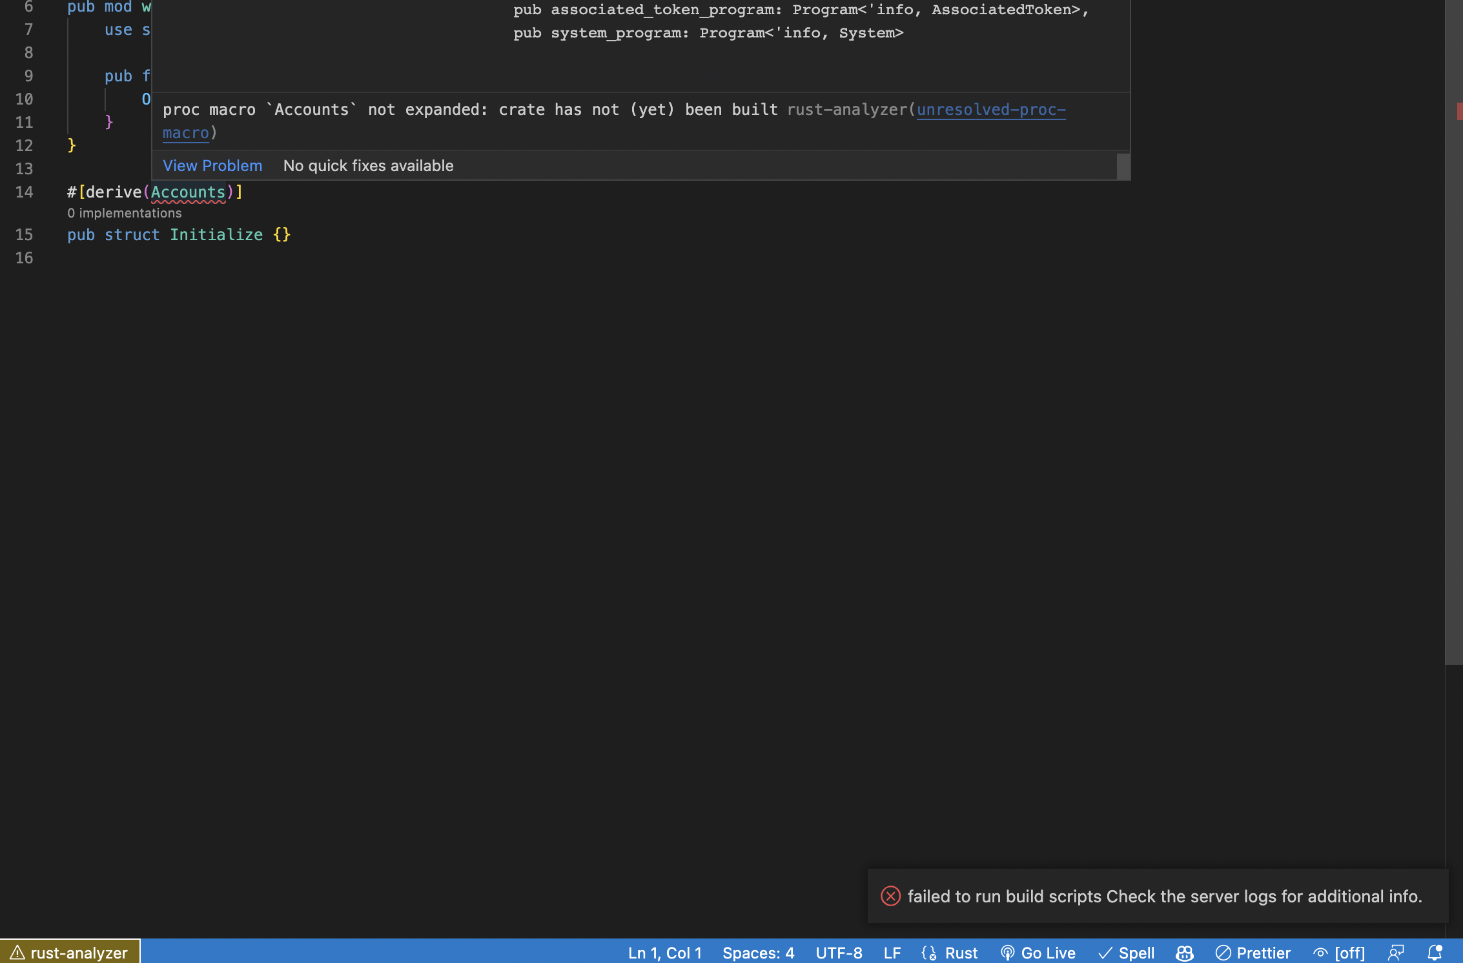Change LF end-of-line sequence
This screenshot has width=1463, height=963.
pyautogui.click(x=892, y=953)
